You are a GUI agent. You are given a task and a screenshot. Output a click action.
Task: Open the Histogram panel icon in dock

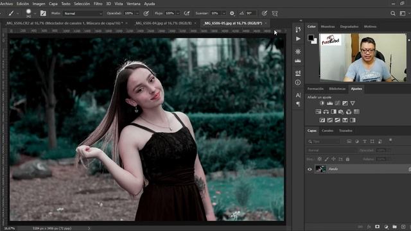pyautogui.click(x=298, y=61)
